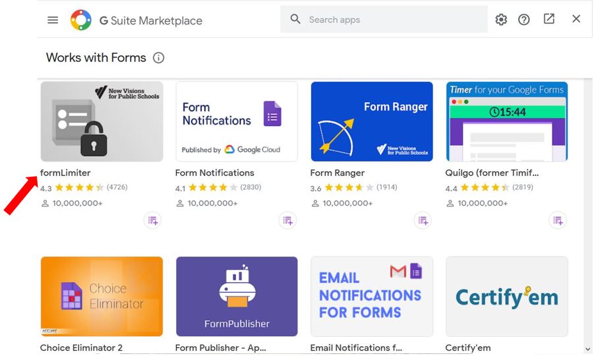The image size is (594, 356).
Task: Open the help question mark icon
Action: click(523, 19)
